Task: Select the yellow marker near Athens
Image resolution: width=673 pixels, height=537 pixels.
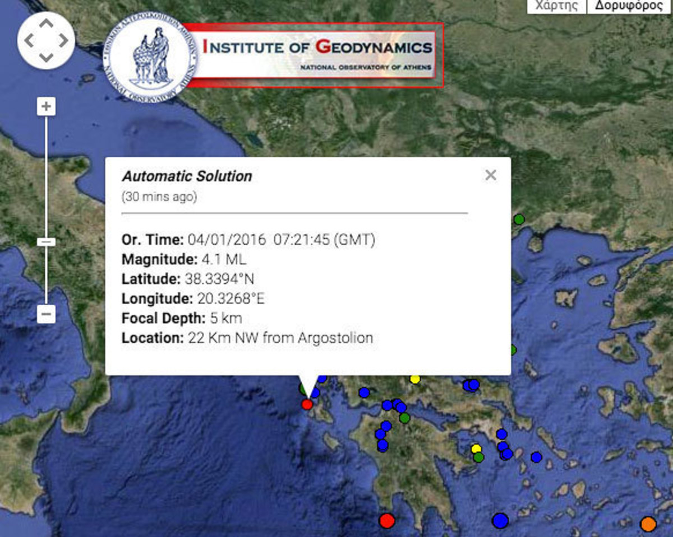Action: tap(476, 449)
